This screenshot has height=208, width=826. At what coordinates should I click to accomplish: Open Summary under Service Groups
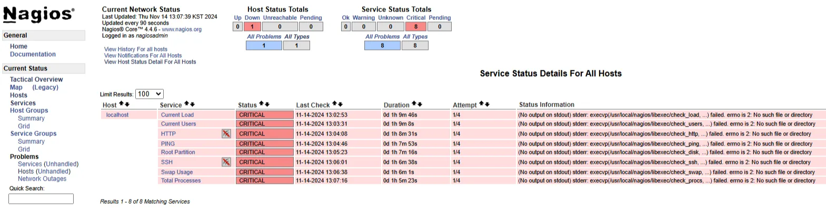(31, 141)
